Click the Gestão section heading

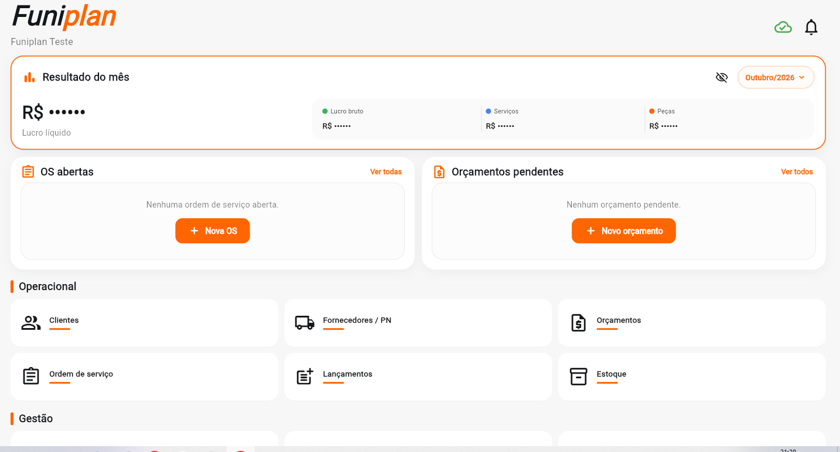(x=36, y=419)
